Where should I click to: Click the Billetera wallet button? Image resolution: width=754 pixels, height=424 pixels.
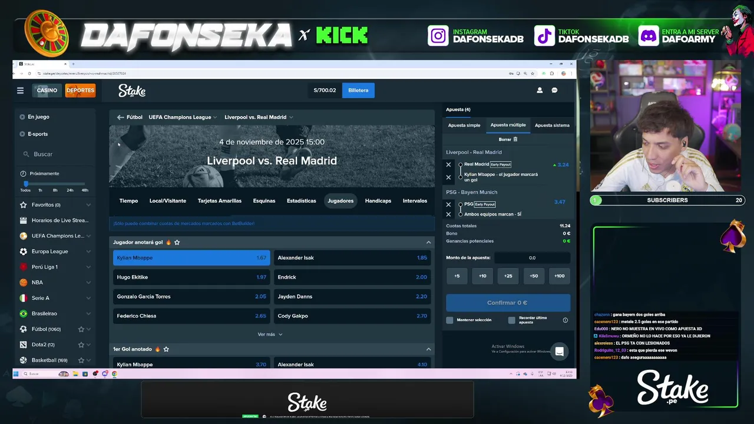point(358,90)
